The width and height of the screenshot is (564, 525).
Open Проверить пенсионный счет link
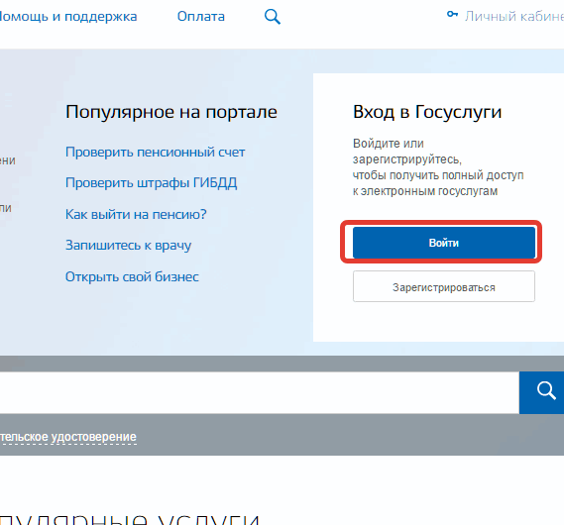coord(155,152)
